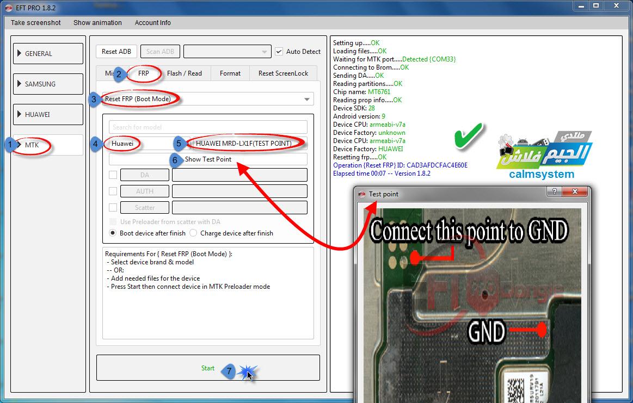This screenshot has width=633, height=403.
Task: Click the Scatter file button
Action: pyautogui.click(x=145, y=207)
